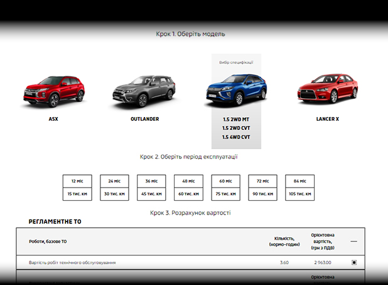Image resolution: width=388 pixels, height=285 pixels.
Task: Click the OUTLANDER model name label
Action: [x=144, y=118]
